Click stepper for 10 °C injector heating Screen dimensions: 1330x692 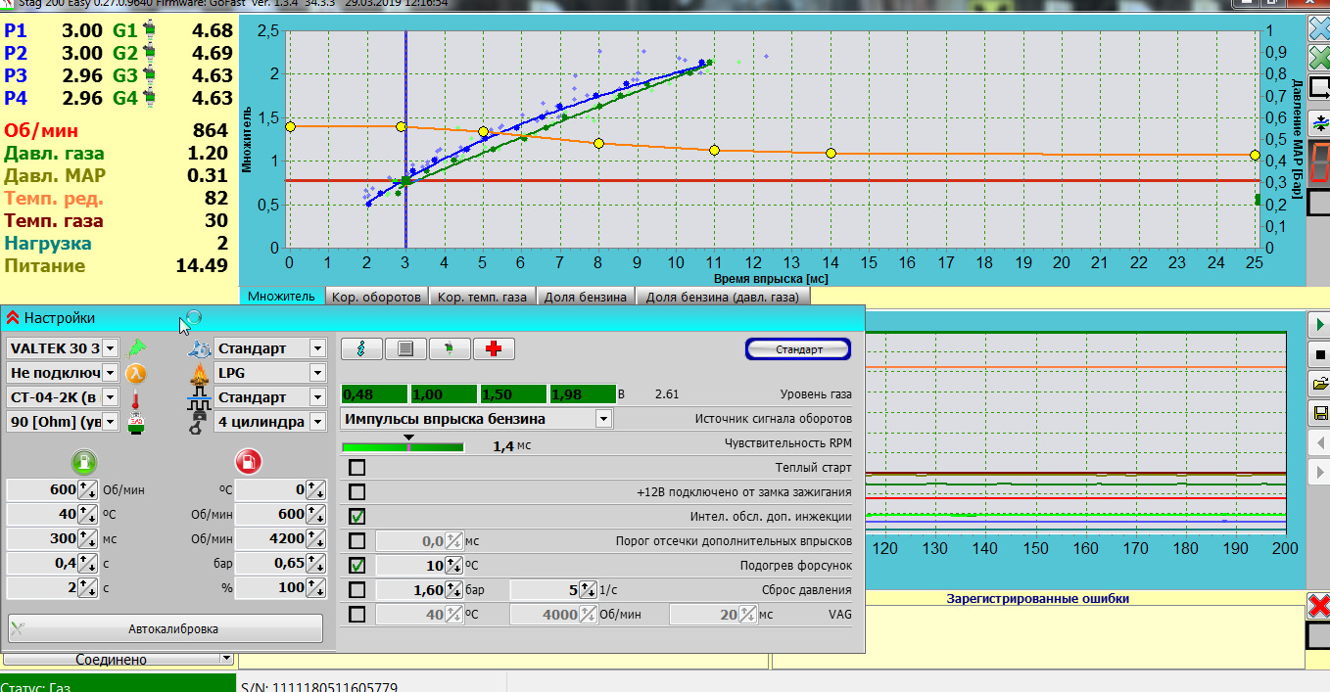pyautogui.click(x=454, y=566)
